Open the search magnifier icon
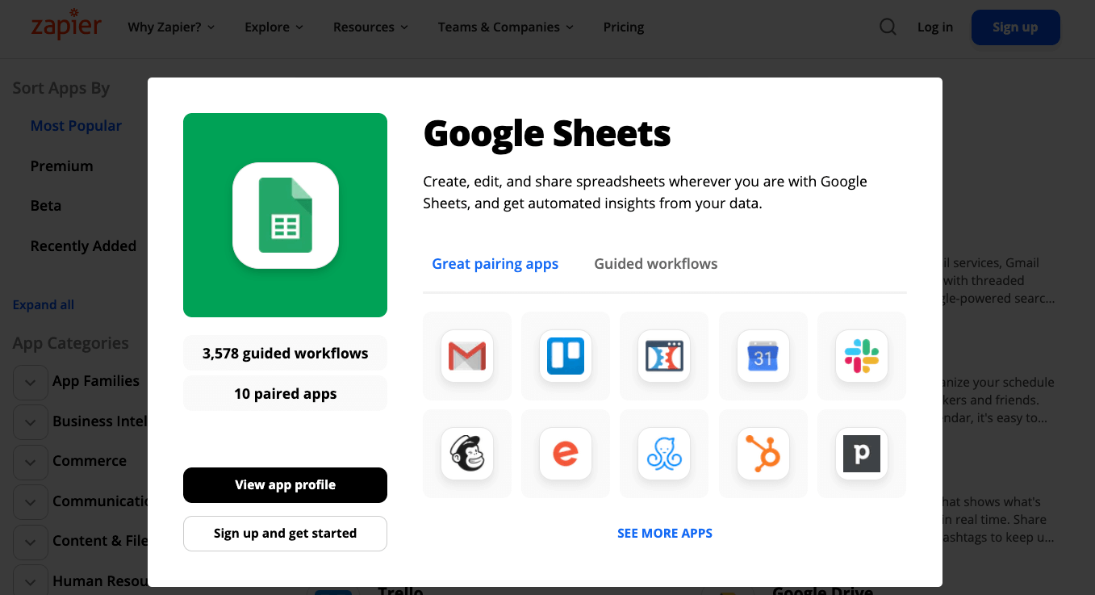This screenshot has width=1095, height=595. coord(888,27)
